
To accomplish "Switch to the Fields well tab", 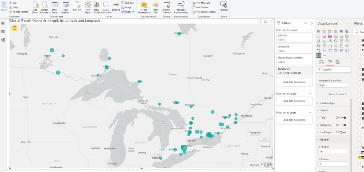I will pos(322,62).
